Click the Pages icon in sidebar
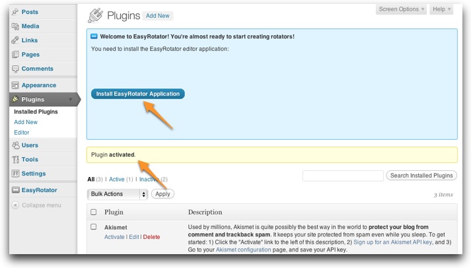Screen dimensions: 471x268 point(15,55)
